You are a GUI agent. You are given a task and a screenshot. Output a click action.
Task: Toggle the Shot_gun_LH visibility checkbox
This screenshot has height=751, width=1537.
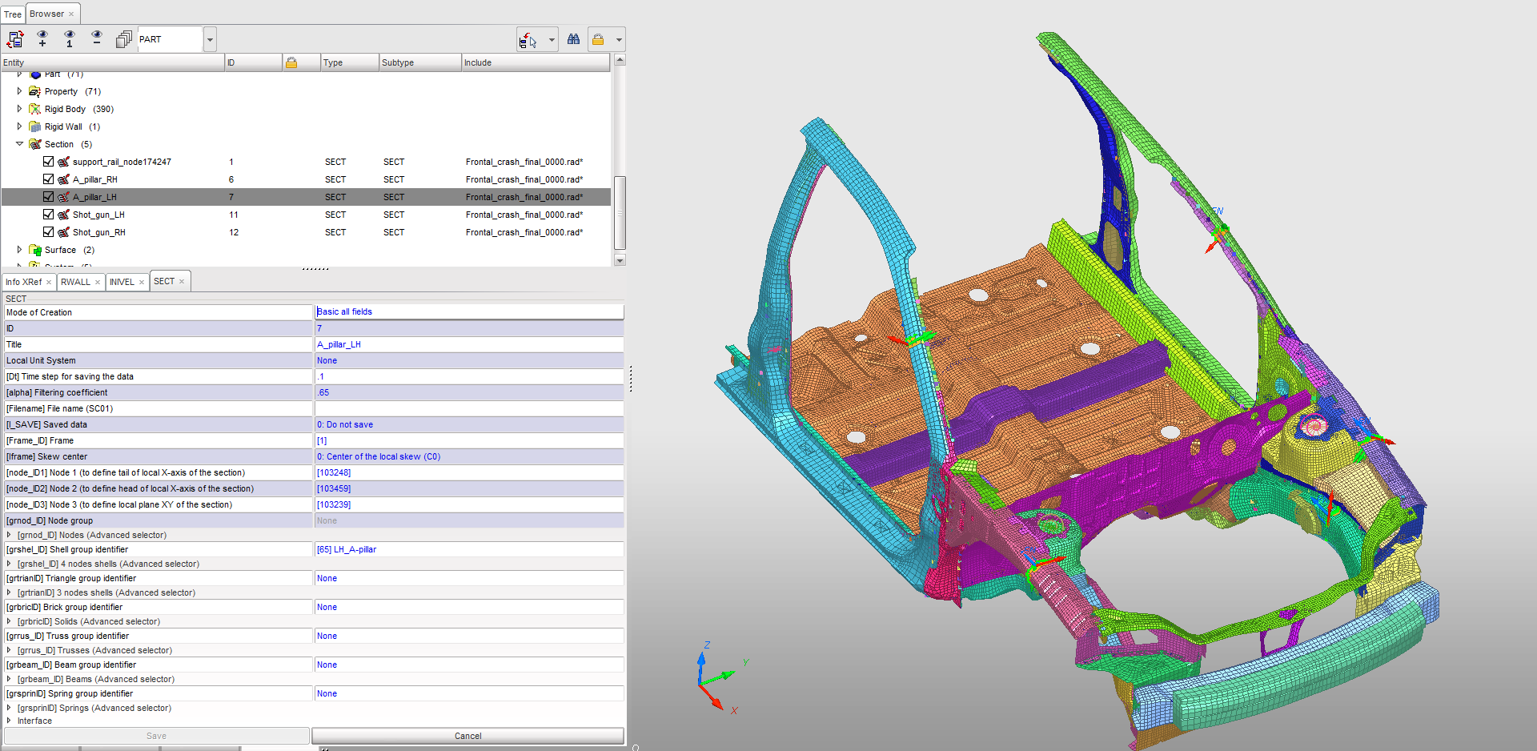[48, 214]
